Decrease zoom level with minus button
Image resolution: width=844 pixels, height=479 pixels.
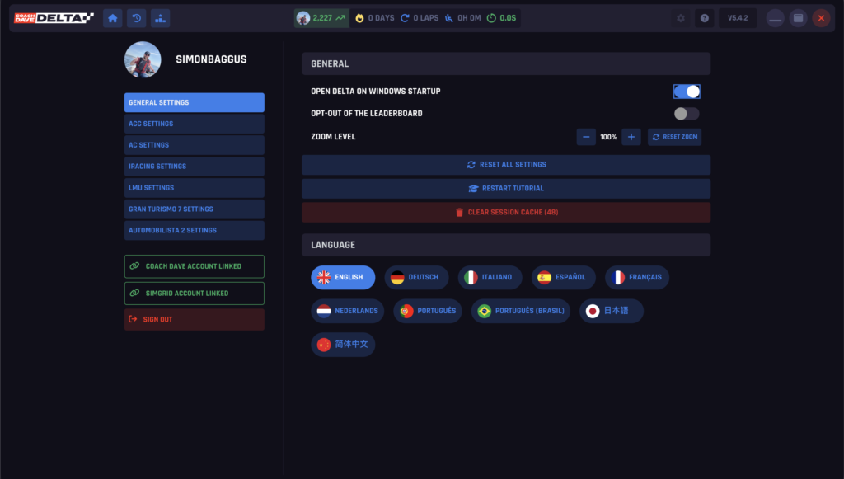tap(586, 137)
